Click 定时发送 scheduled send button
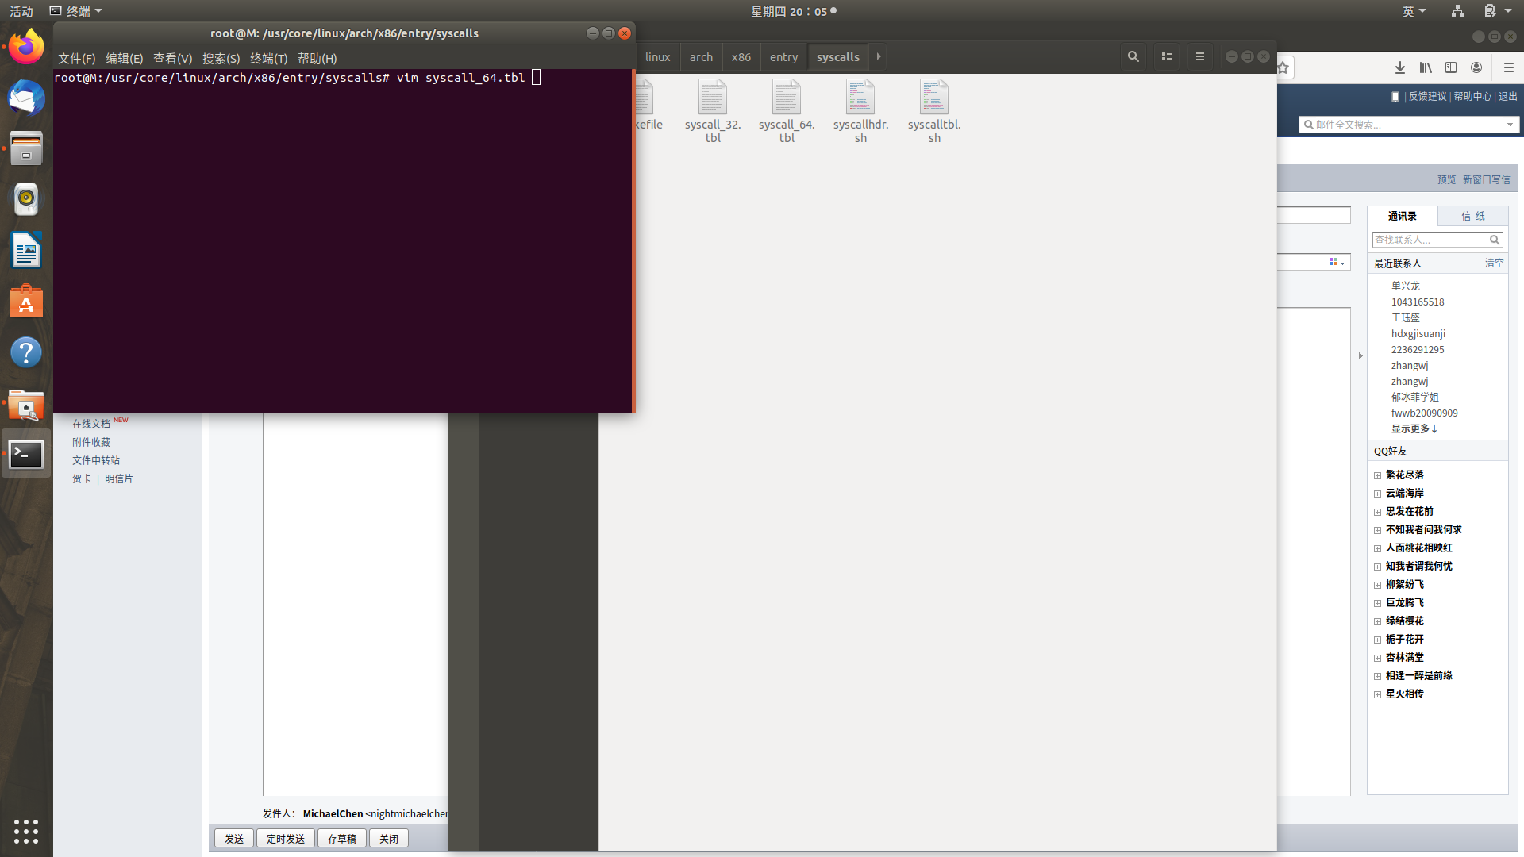The height and width of the screenshot is (857, 1524). 286,839
